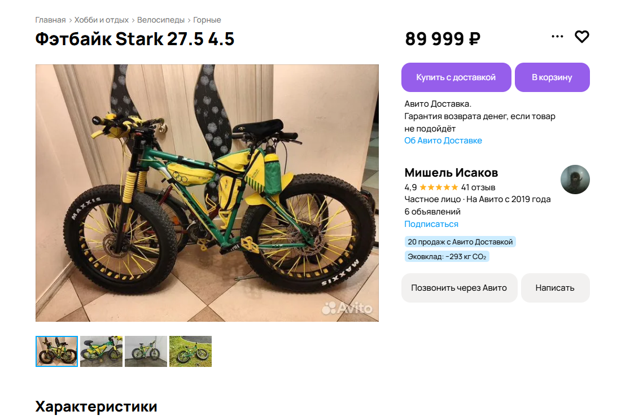Add the bike to cart "В корзину"
The image size is (643, 420).
(552, 77)
